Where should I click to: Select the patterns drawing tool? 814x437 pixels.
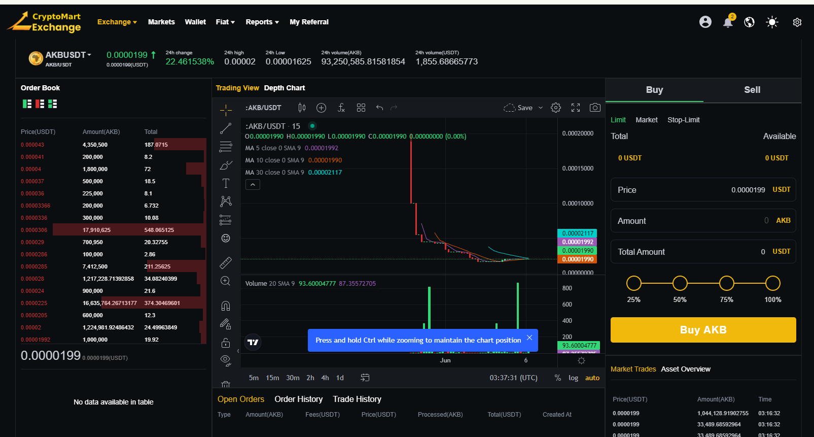pyautogui.click(x=226, y=201)
